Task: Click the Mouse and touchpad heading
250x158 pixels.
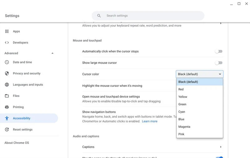Action: pos(87,40)
